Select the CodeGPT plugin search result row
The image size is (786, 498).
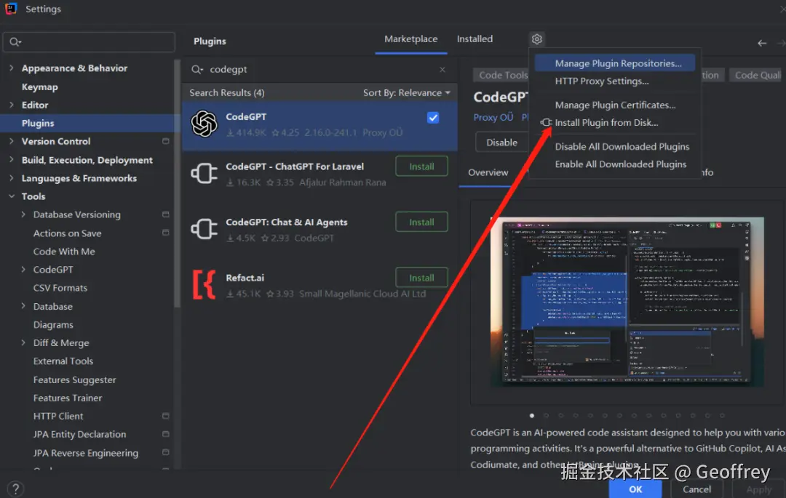319,125
